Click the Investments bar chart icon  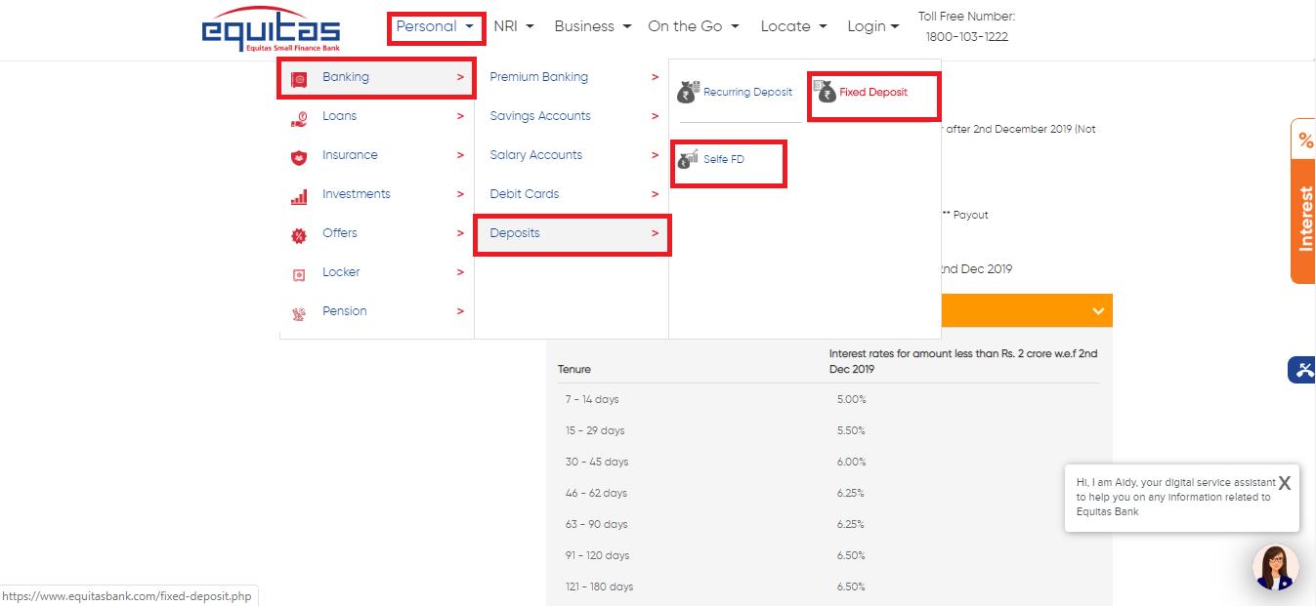[x=299, y=196]
